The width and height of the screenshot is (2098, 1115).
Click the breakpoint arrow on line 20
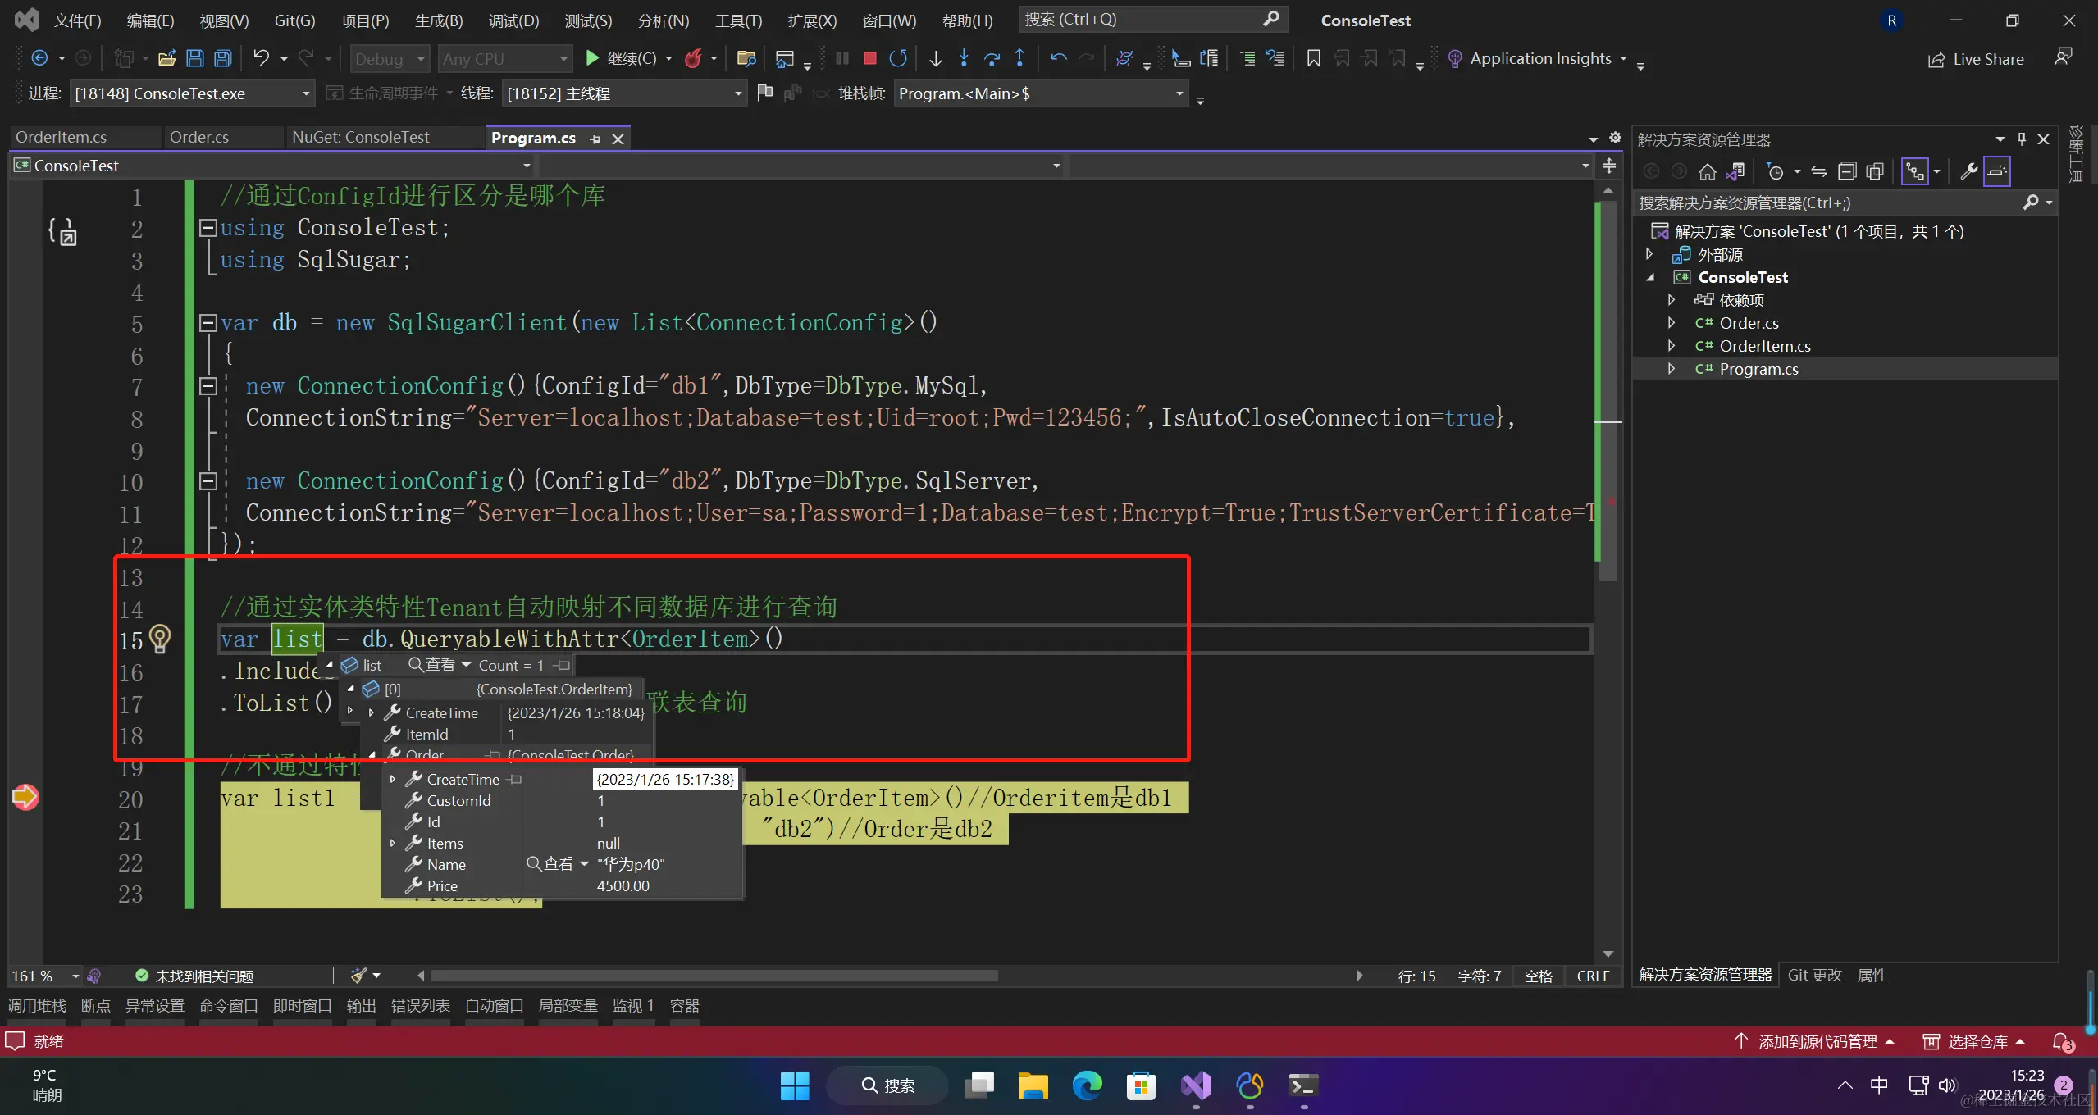click(x=25, y=797)
